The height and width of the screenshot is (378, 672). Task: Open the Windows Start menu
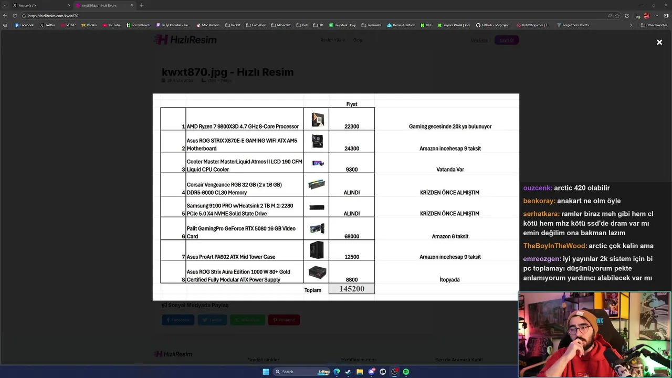click(266, 372)
